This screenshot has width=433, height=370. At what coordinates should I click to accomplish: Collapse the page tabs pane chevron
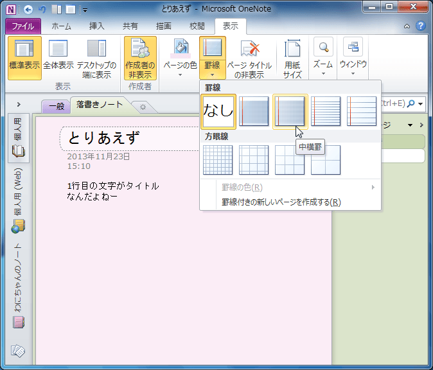point(421,125)
